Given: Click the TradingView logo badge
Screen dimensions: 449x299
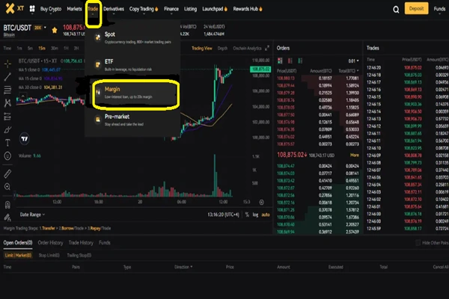Looking at the screenshot, I should 25,139.
